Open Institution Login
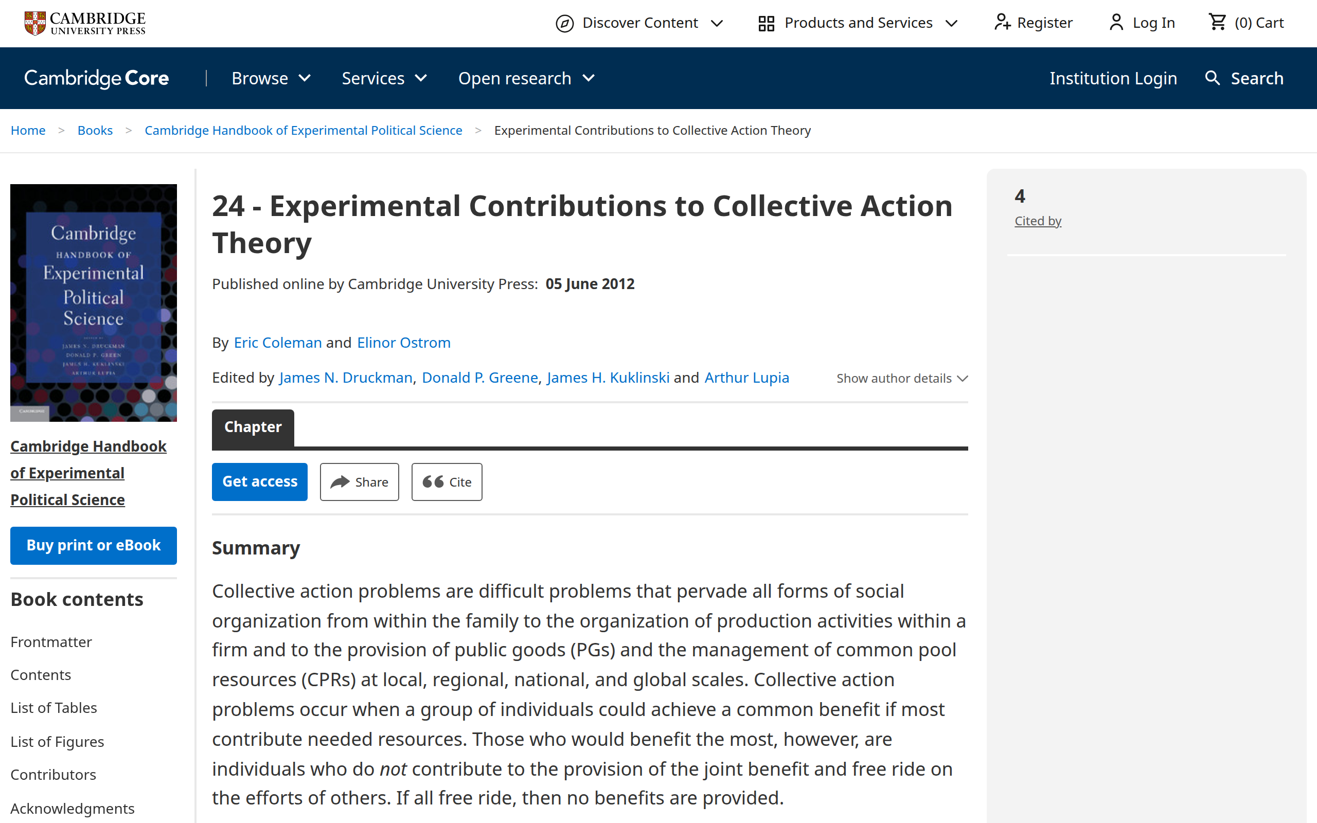 [1113, 78]
